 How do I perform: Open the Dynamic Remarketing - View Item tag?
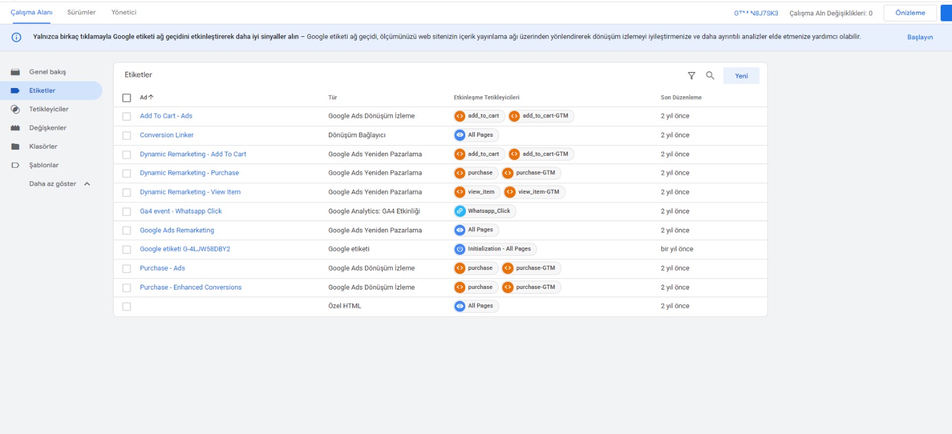pyautogui.click(x=190, y=192)
